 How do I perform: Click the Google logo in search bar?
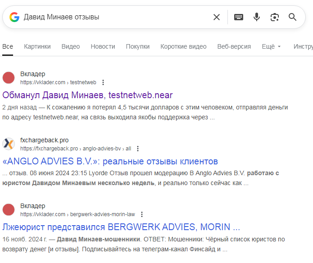click(14, 17)
